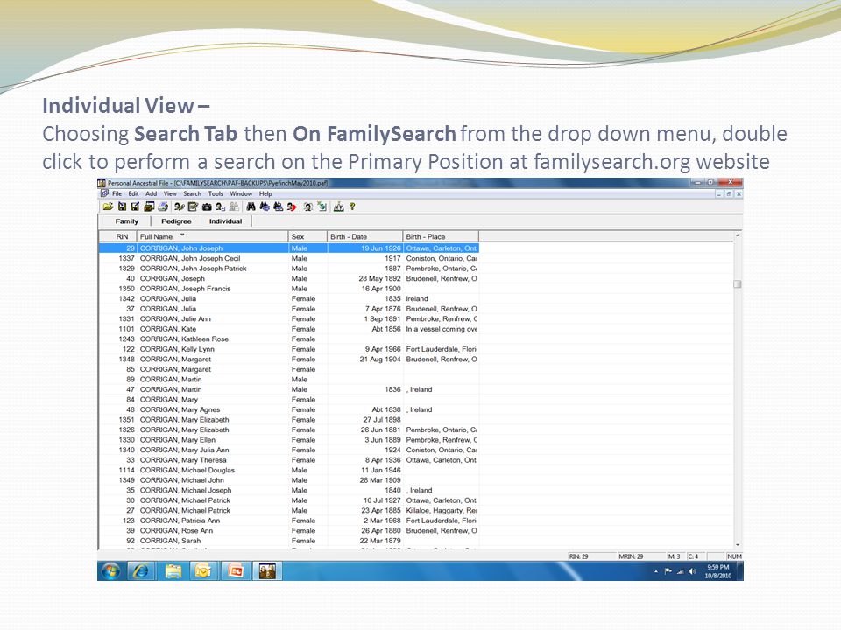
Task: Click the yellow question mark help icon
Action: pos(352,206)
